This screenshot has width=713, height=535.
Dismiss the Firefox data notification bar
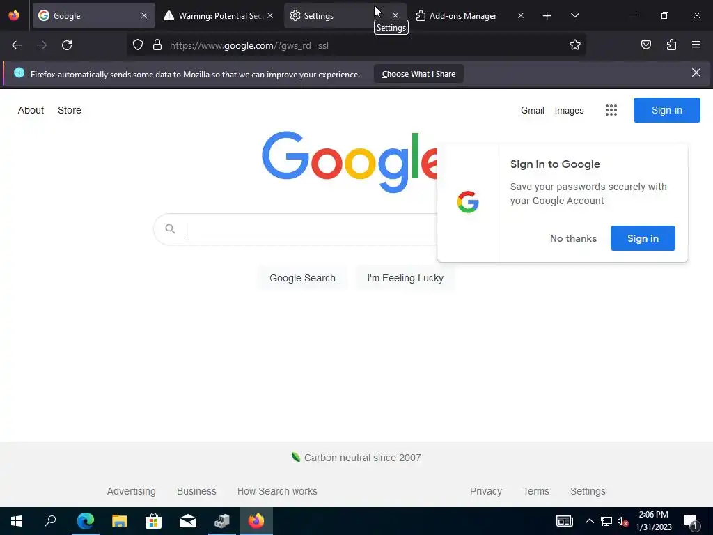click(x=696, y=72)
